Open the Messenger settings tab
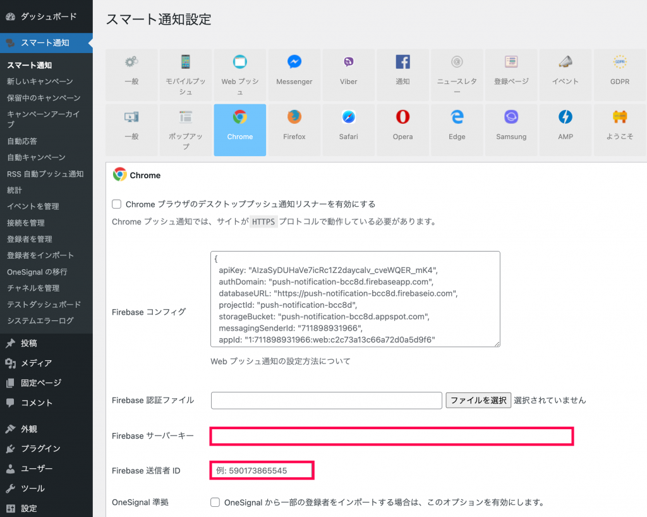The image size is (647, 517). 294,75
